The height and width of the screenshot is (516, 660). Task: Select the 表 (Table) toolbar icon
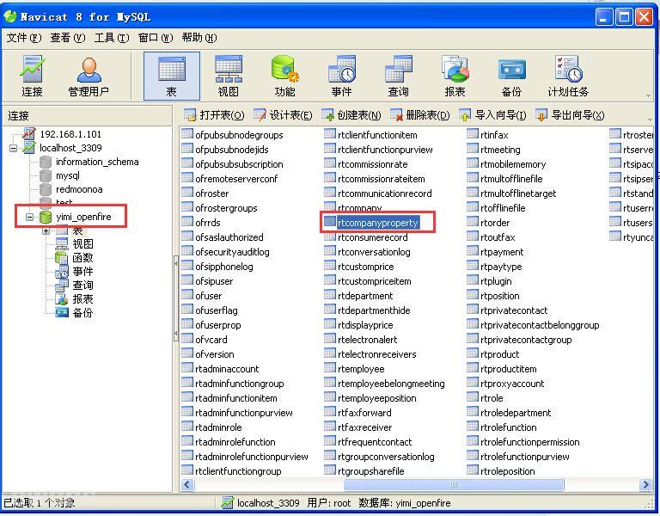coord(171,77)
